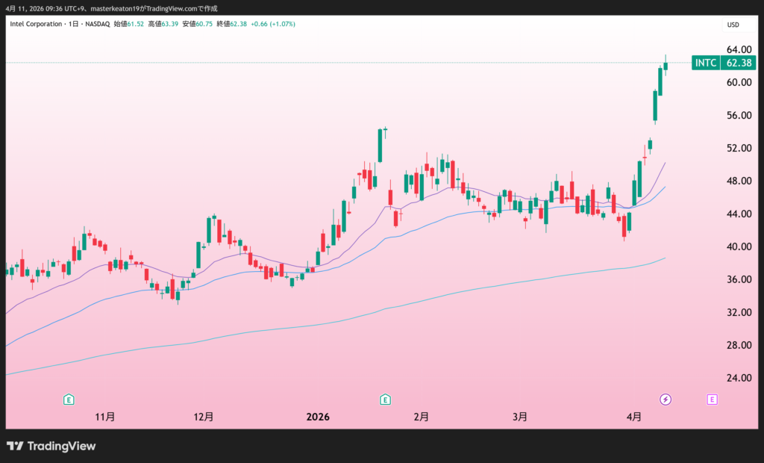Click the green earnings marker before 2月

pyautogui.click(x=385, y=400)
